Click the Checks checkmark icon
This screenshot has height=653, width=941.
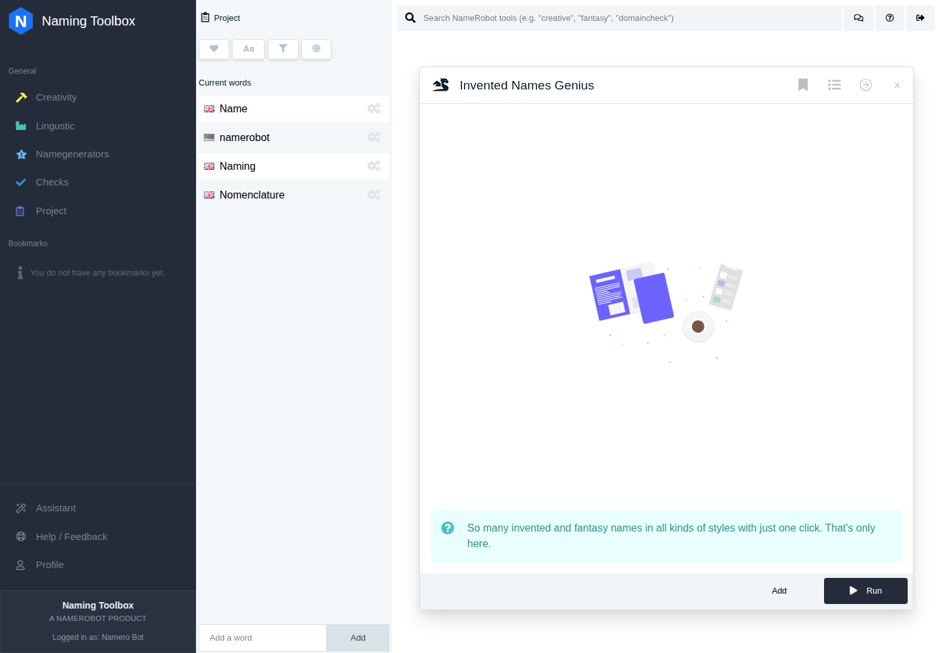point(21,182)
